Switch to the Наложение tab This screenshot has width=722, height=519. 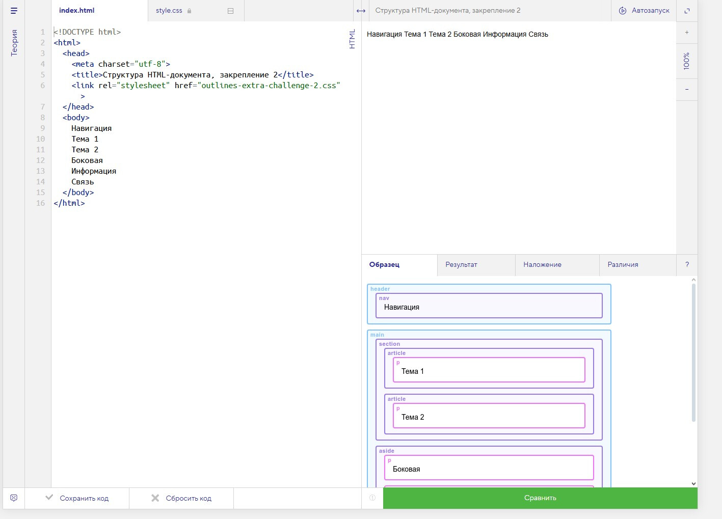coord(542,265)
